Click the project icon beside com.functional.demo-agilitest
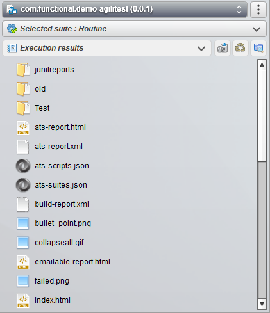The width and height of the screenshot is (270, 313). [12, 10]
